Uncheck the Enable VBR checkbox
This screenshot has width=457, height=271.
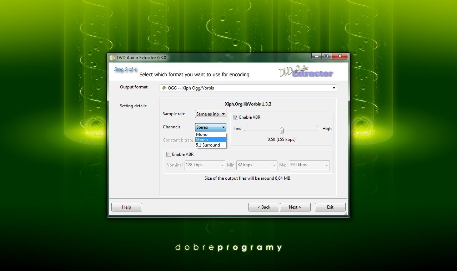tap(236, 117)
